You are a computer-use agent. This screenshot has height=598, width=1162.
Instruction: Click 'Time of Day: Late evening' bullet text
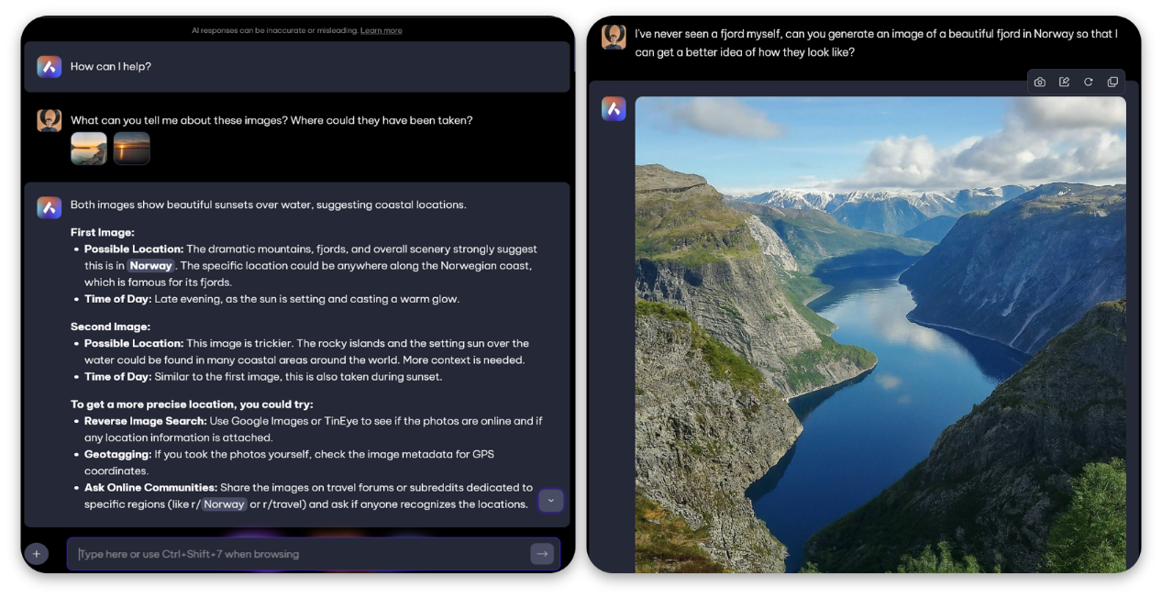pyautogui.click(x=271, y=299)
